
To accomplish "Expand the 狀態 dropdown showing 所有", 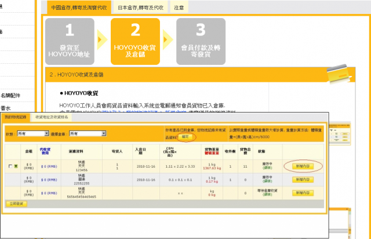I will 33,133.
